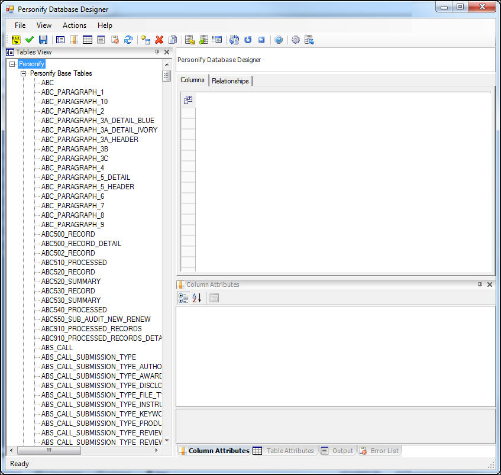This screenshot has width=501, height=475.
Task: Click the blue floppy disk Save icon
Action: [43, 40]
